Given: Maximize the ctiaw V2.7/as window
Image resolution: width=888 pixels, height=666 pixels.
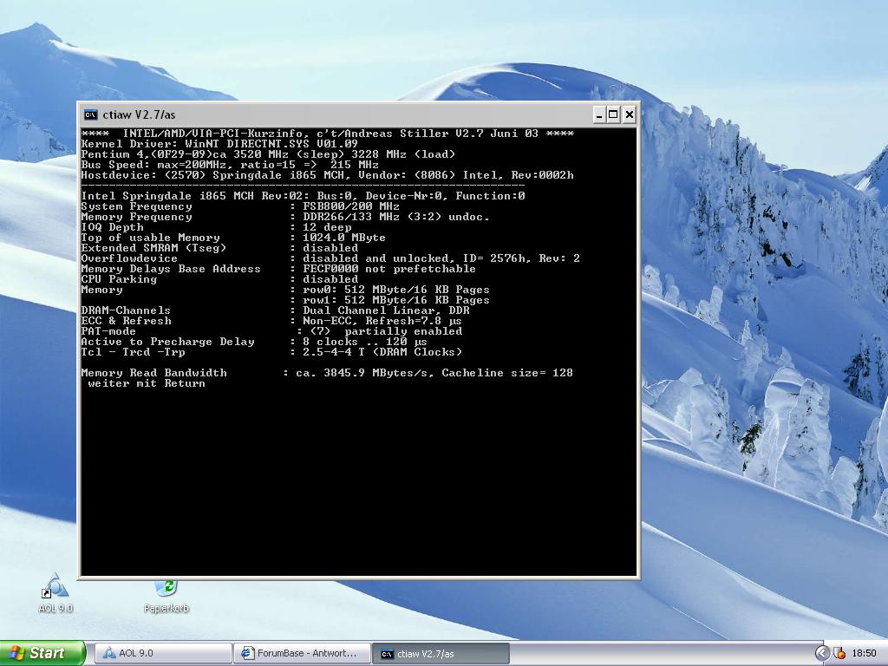Looking at the screenshot, I should click(613, 115).
